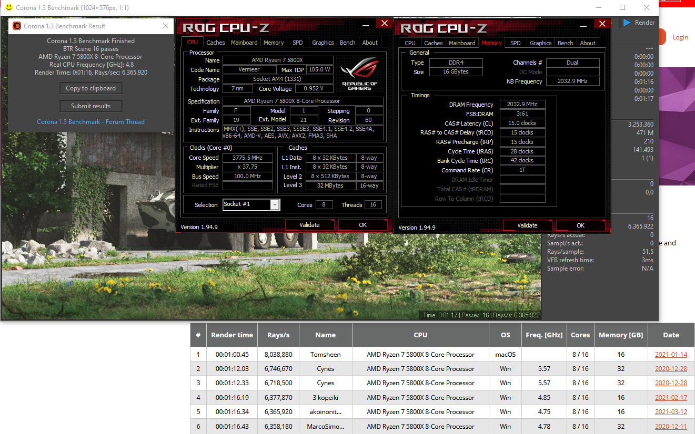The width and height of the screenshot is (695, 434).
Task: Minimize the right ROG CPU-Z Memory window
Action: [583, 25]
